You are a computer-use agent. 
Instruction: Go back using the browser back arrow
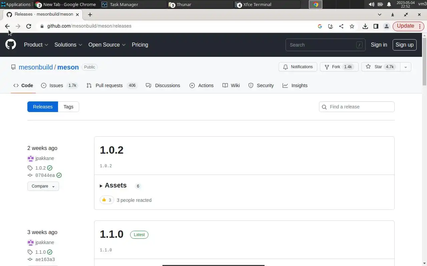point(7,26)
